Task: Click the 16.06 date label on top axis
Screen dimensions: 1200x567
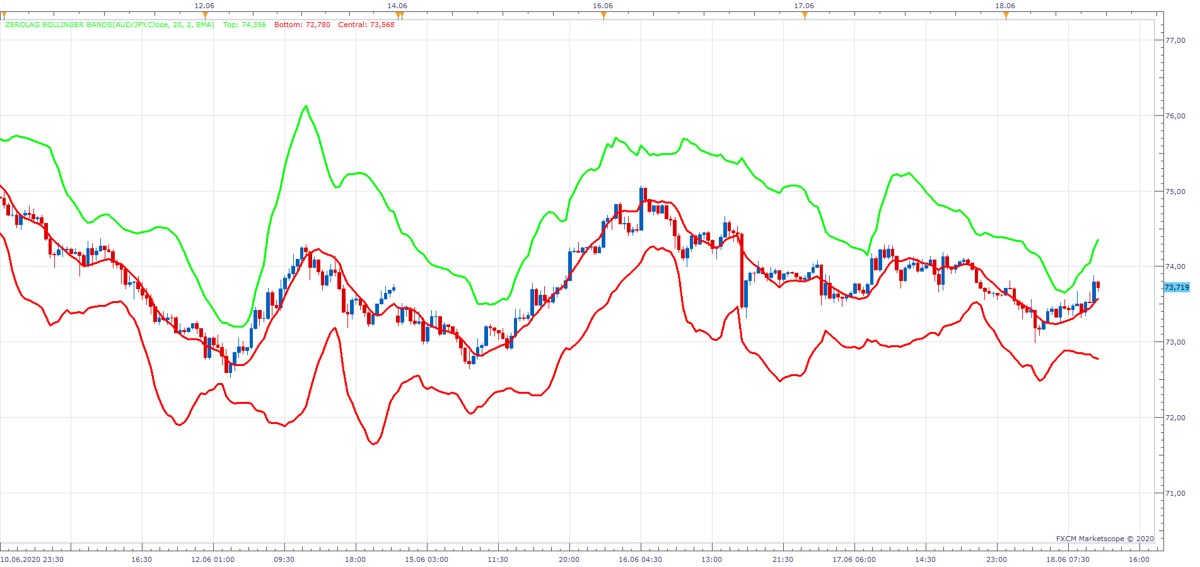Action: coord(603,6)
